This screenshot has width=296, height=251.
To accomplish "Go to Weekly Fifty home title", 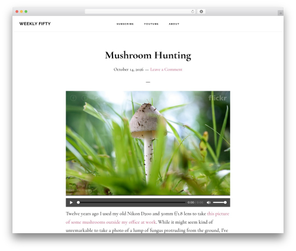I will tap(35, 24).
